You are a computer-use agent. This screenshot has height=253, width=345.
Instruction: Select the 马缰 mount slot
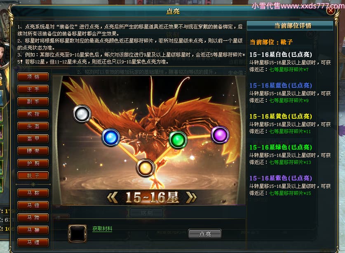coord(33,242)
